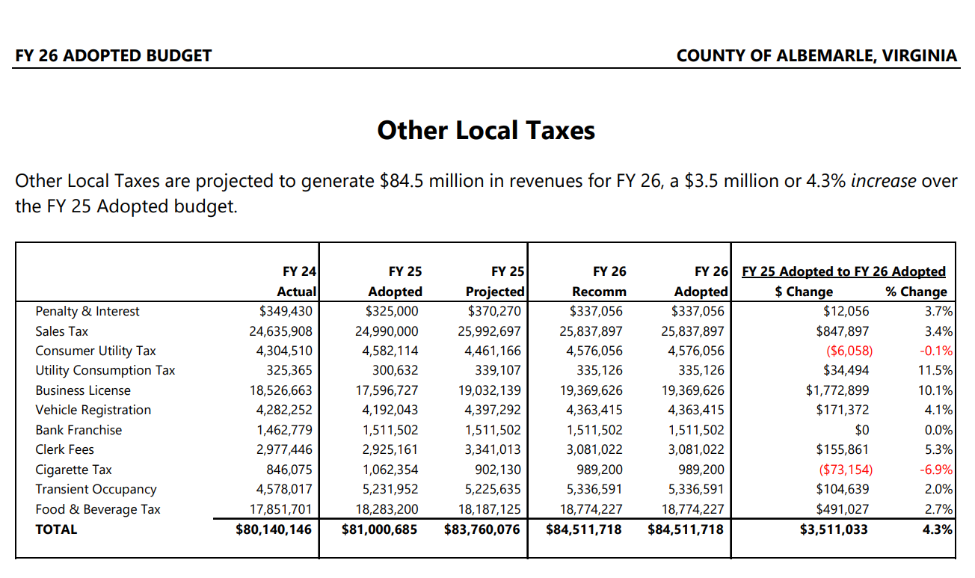975x578 pixels.
Task: Select the "Bank Franchise" row label
Action: [x=79, y=430]
